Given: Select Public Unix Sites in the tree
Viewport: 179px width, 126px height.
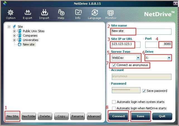Looking at the screenshot, I should pos(34,31).
